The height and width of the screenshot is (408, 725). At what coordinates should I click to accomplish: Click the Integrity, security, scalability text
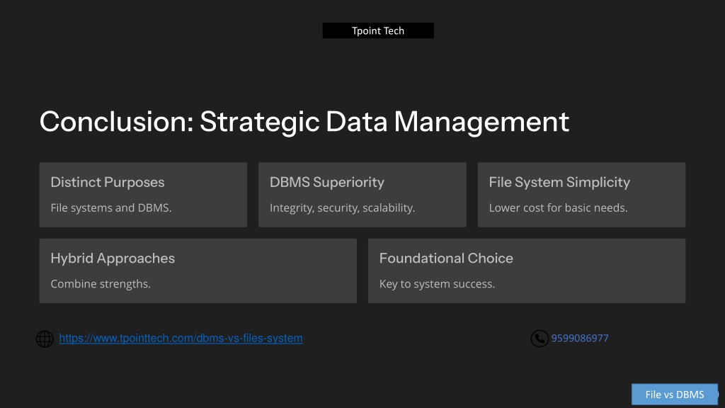(342, 208)
